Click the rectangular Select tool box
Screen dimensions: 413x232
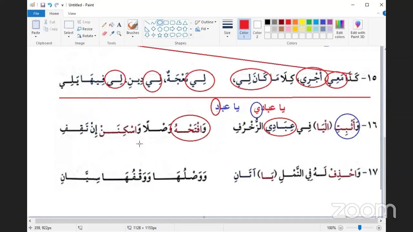click(69, 25)
